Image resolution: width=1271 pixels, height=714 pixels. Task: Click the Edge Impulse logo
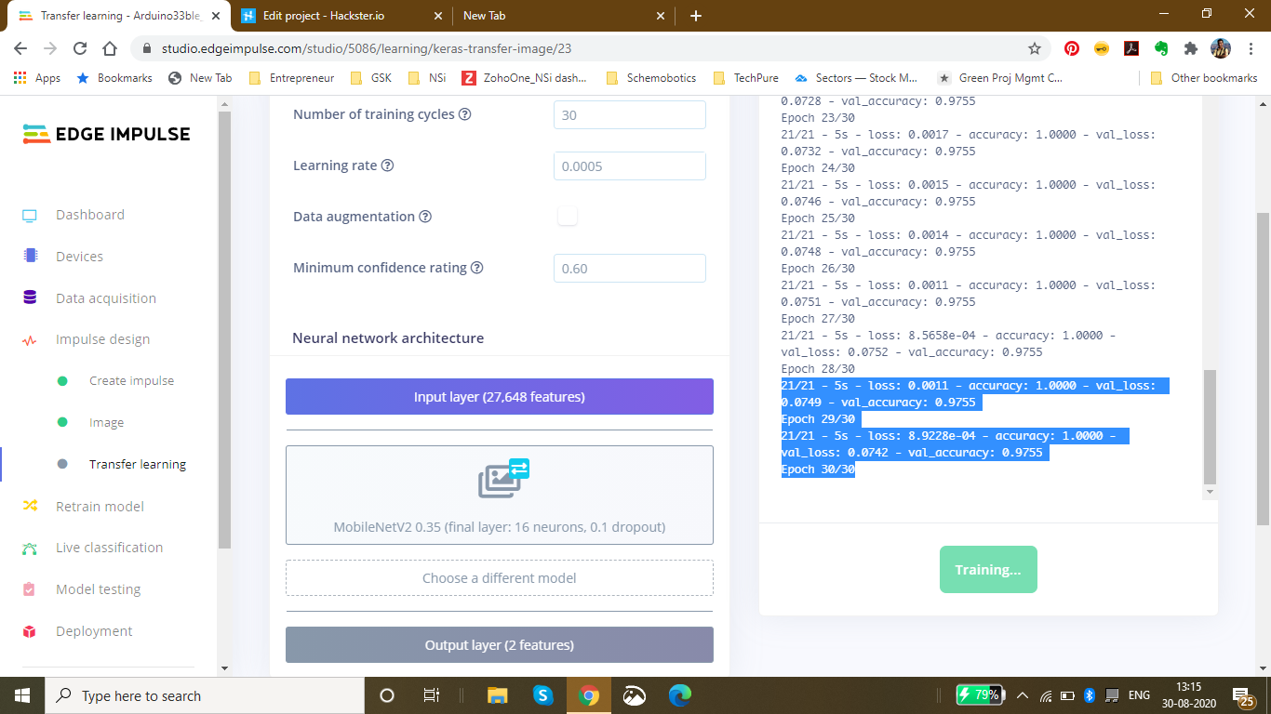coord(105,133)
